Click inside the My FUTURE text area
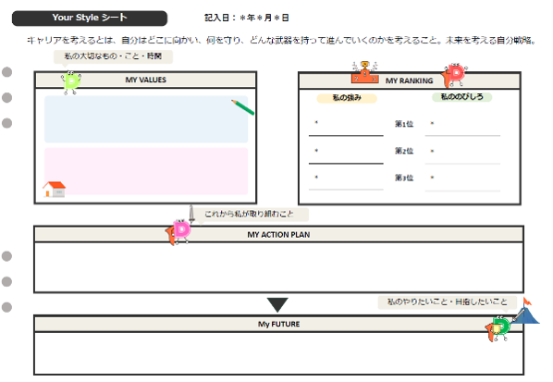Image resolution: width=553 pixels, height=382 pixels. click(278, 353)
